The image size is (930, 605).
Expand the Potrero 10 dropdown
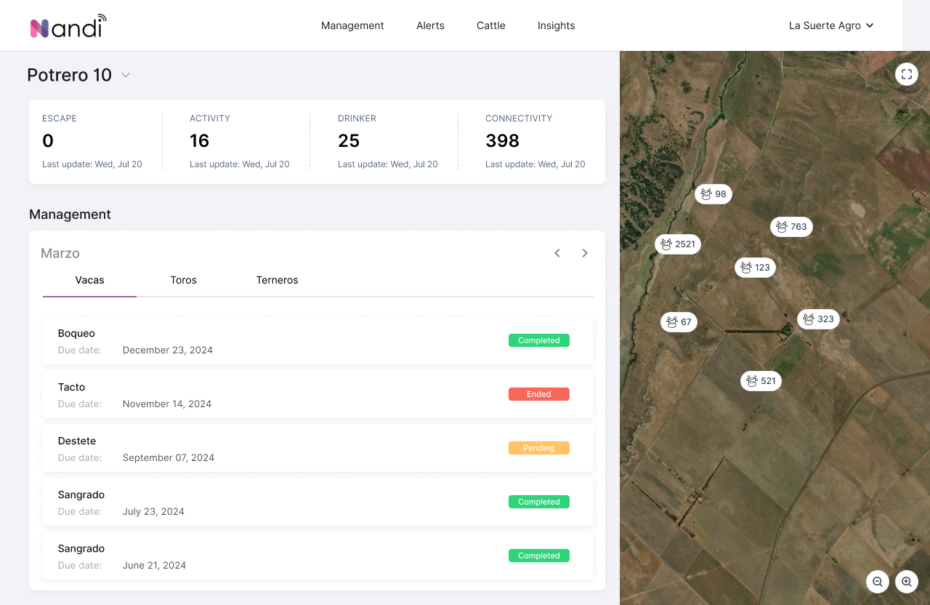(x=126, y=75)
